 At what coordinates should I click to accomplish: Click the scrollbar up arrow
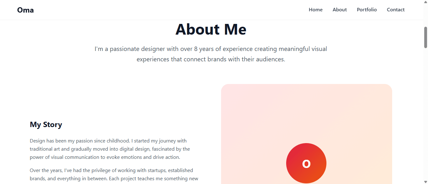(425, 2)
